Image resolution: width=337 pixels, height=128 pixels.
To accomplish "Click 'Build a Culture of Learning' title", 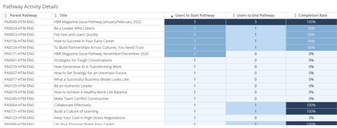I will [x=74, y=111].
